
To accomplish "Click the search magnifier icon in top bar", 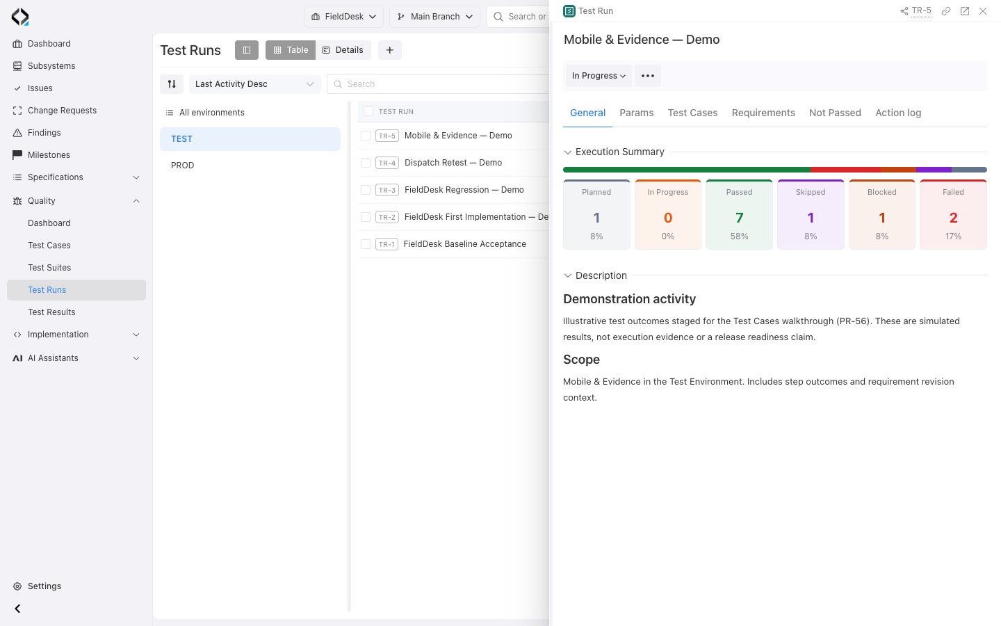I will click(498, 17).
